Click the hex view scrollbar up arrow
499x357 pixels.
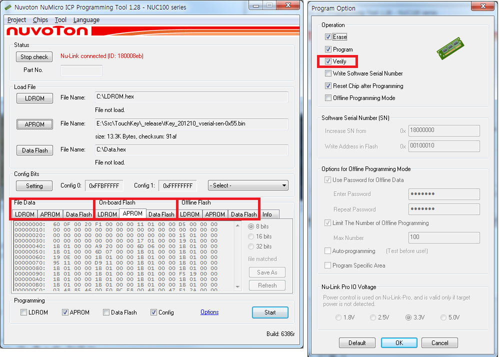(x=237, y=225)
